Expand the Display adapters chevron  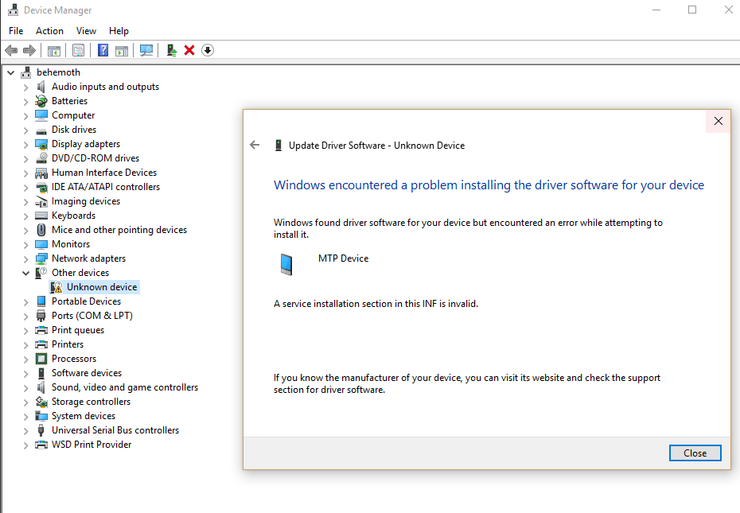click(x=26, y=145)
